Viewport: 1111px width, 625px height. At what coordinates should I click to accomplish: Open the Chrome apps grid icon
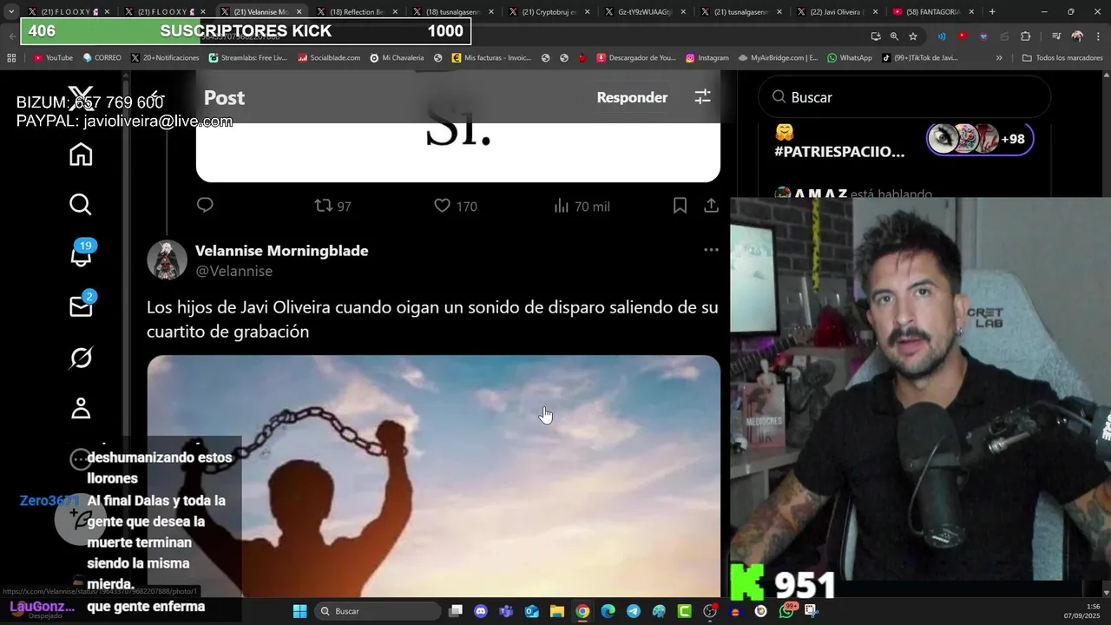pyautogui.click(x=11, y=58)
